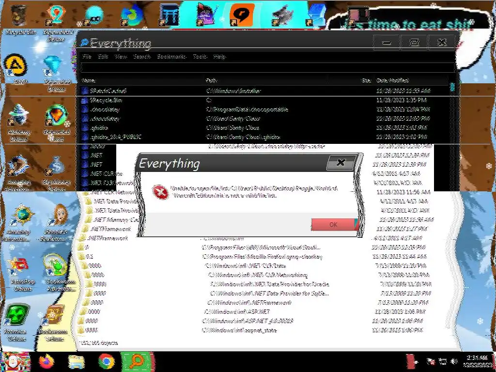Open the Recycle Bin desktop icon
Screen dimensions: 496x372
[x=19, y=19]
